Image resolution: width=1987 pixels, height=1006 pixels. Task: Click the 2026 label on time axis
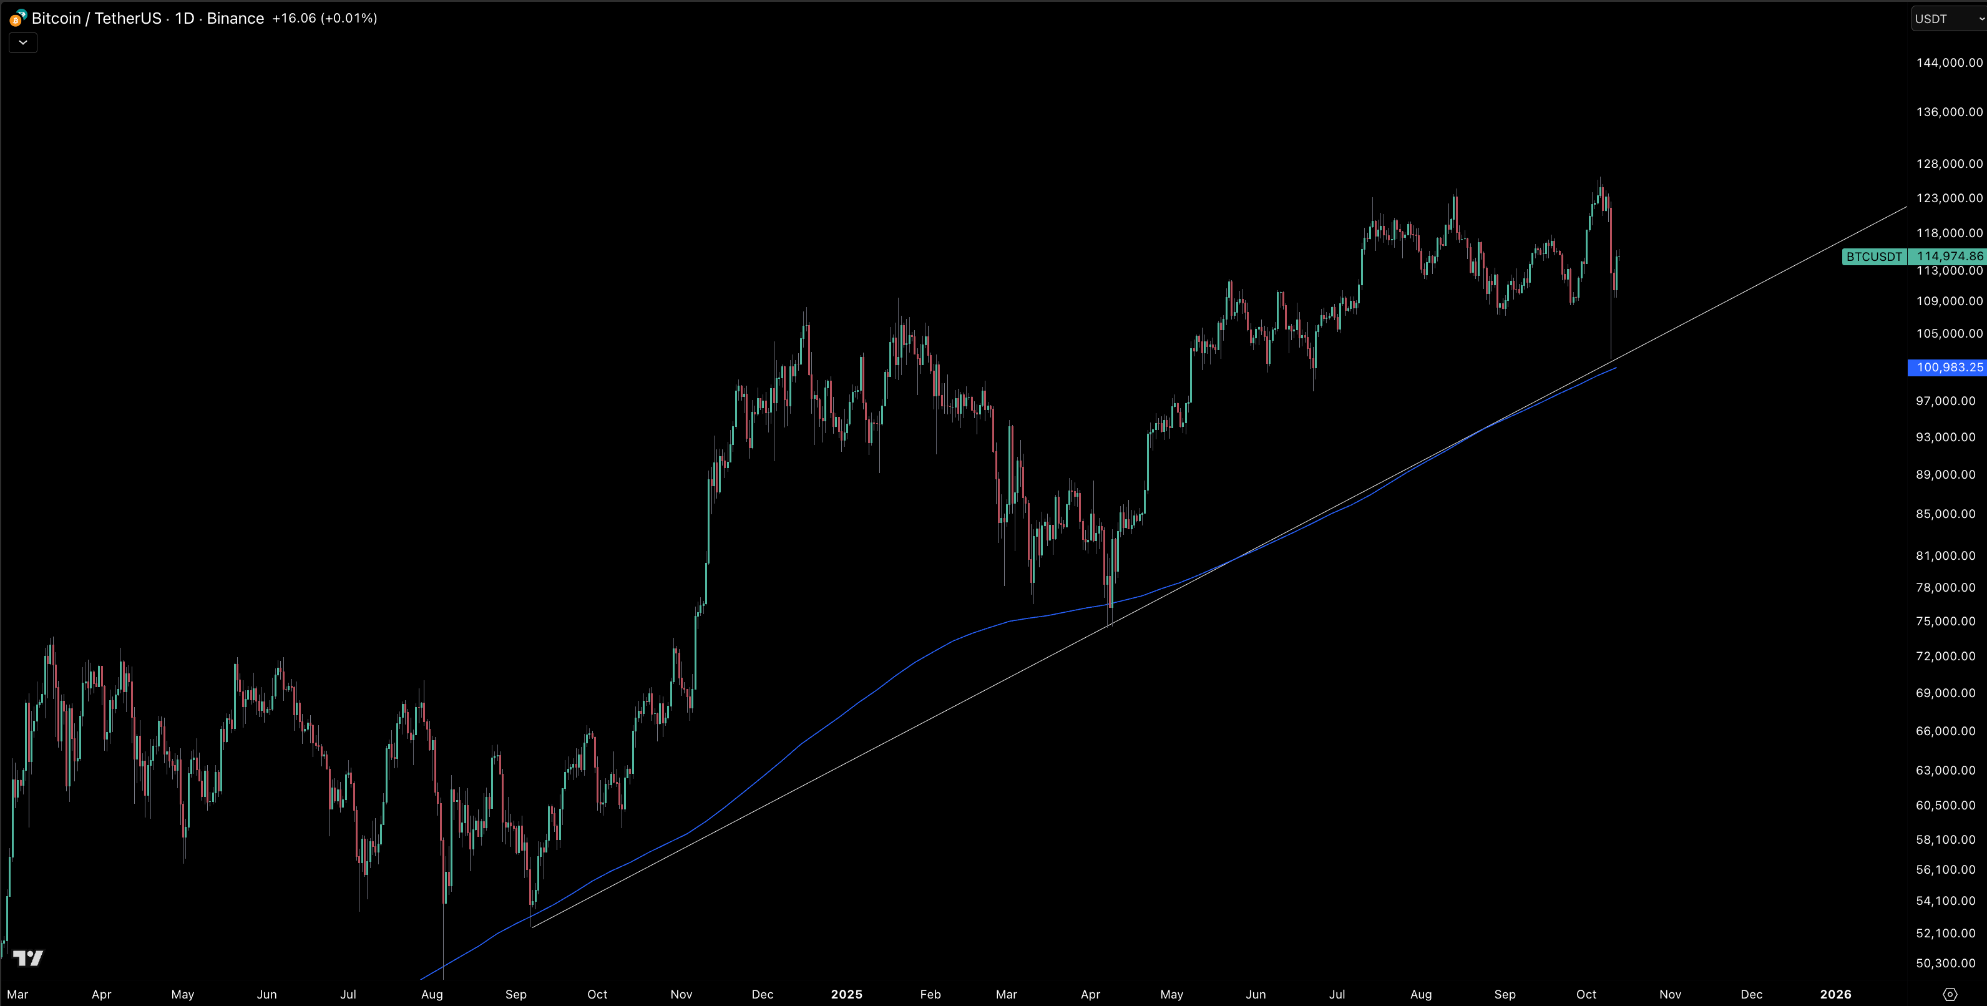pyautogui.click(x=1835, y=994)
